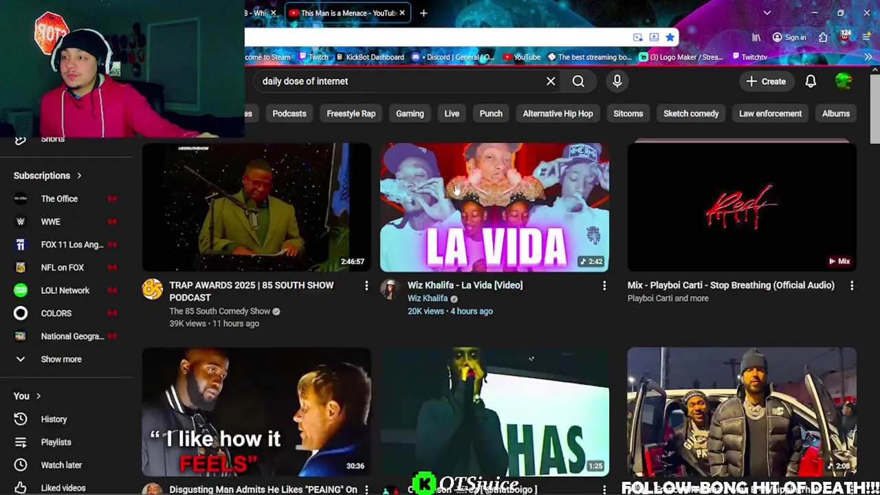Open a new browser tab
The width and height of the screenshot is (880, 495).
coord(423,13)
